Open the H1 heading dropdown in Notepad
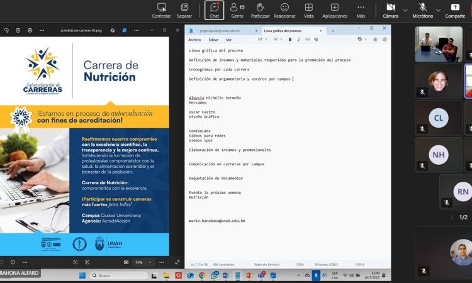Screen dimensions: 472x283 [262, 40]
